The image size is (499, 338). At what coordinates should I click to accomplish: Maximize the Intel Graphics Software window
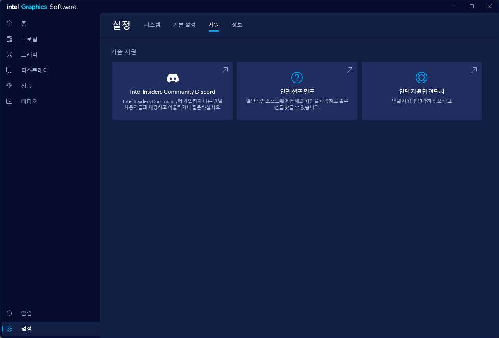coord(472,6)
